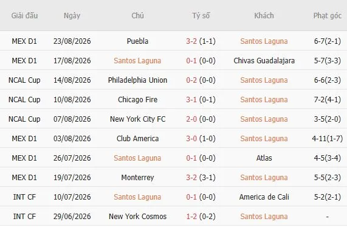
Task: Open the New York Cosmos team link
Action: pos(137,217)
